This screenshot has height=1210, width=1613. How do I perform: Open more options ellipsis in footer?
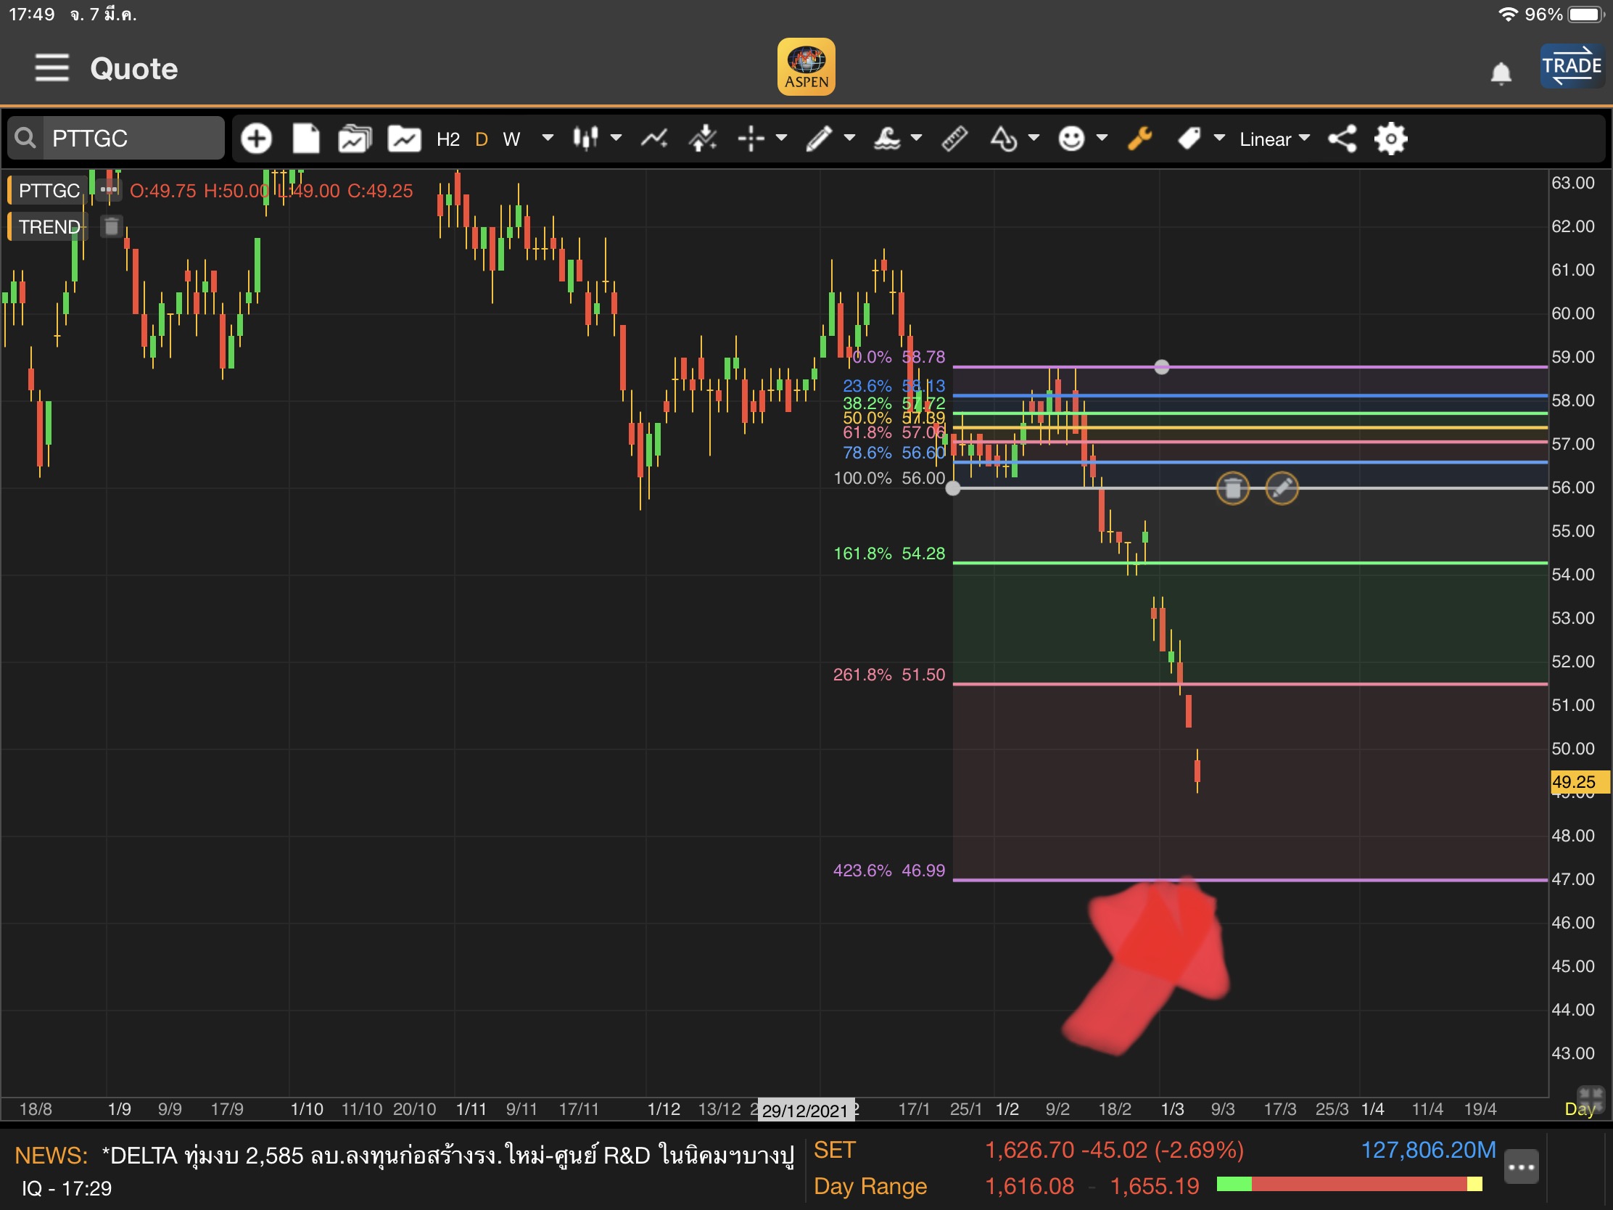click(1521, 1167)
